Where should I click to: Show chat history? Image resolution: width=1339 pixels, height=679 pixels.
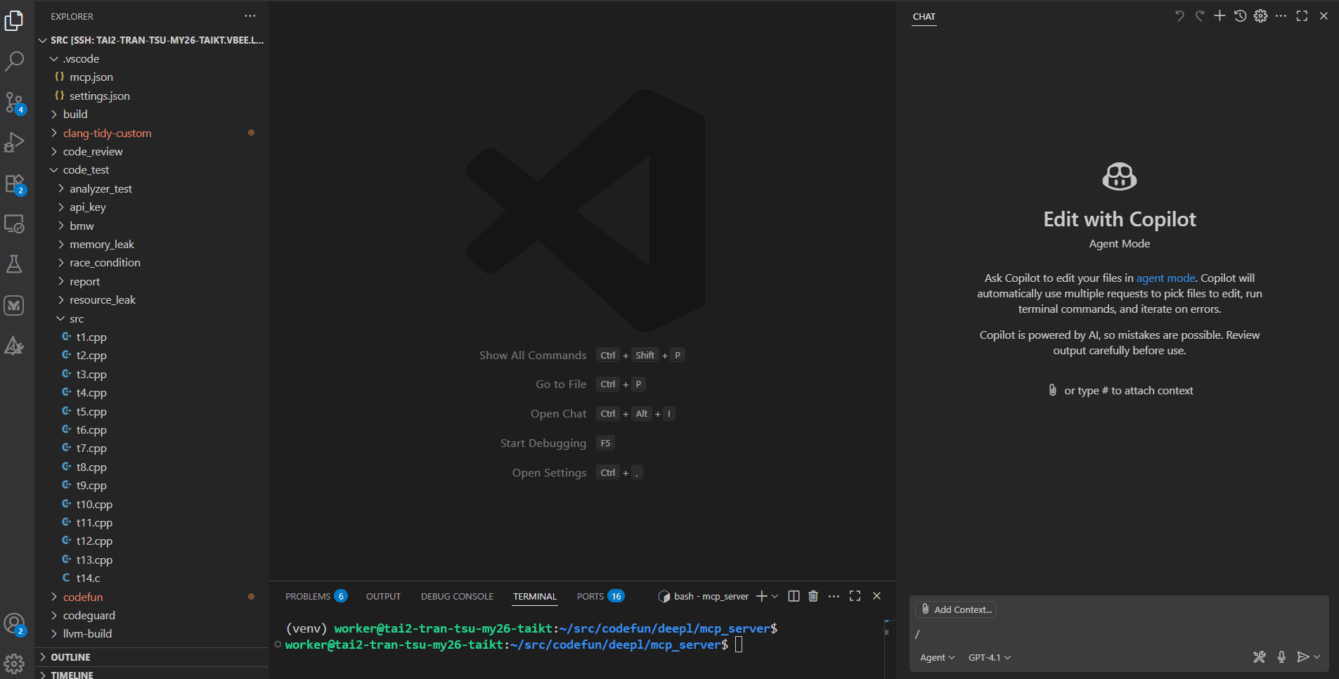1240,16
